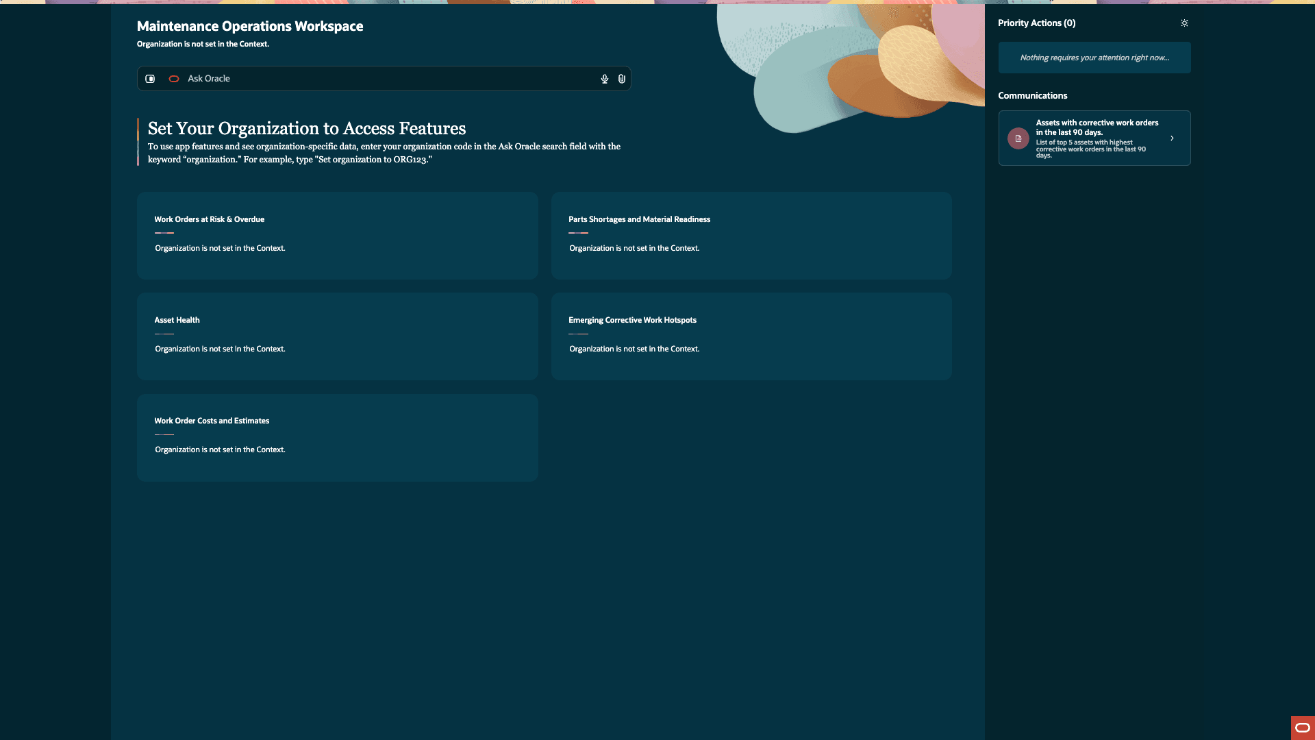Open Parts Shortages and Material Readiness card
The width and height of the screenshot is (1315, 740).
pos(751,235)
